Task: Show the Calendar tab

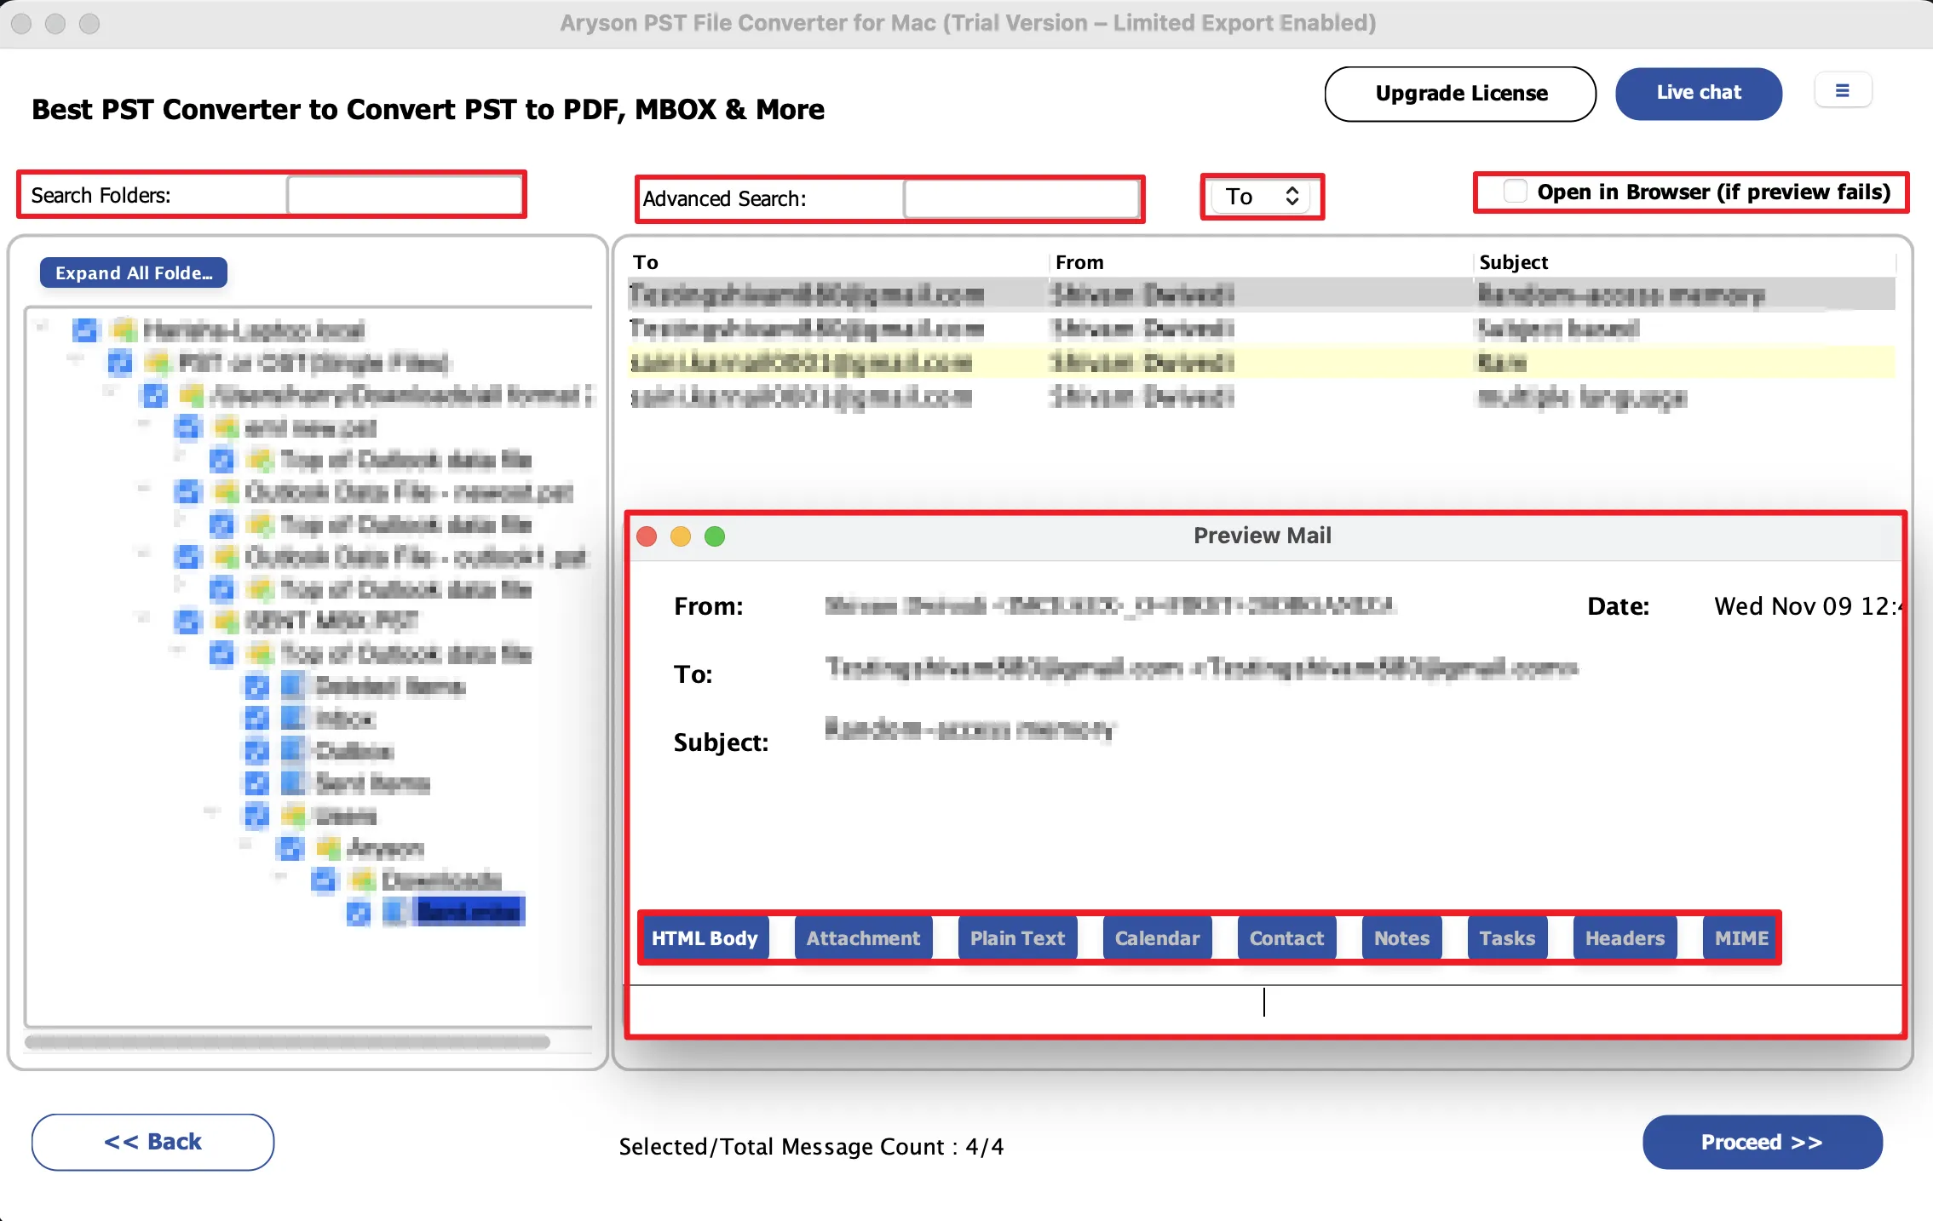Action: pyautogui.click(x=1157, y=938)
